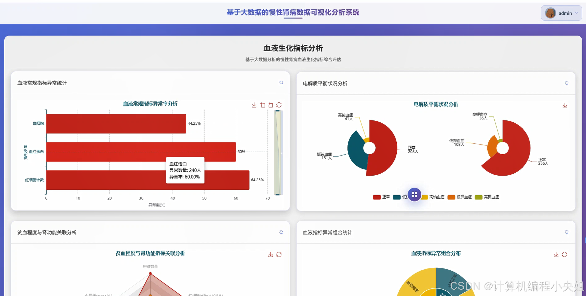Click the teal 全部正常 sunburst segment
The image size is (586, 296).
(x=449, y=280)
